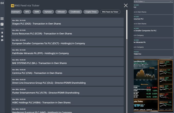This screenshot has height=113, width=174.
Task: Click the background 'TEMS PLC' feed item
Action: click(x=153, y=53)
